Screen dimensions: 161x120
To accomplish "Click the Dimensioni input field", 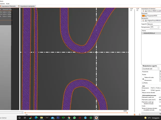I will tap(160, 80).
